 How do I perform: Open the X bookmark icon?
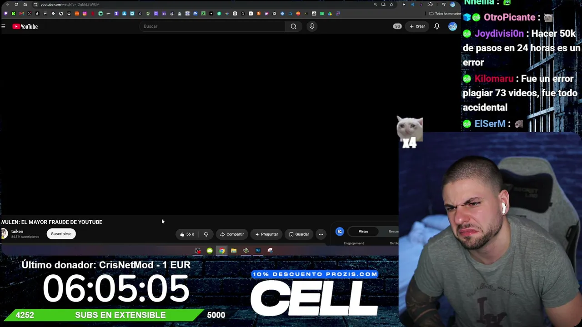coord(30,14)
